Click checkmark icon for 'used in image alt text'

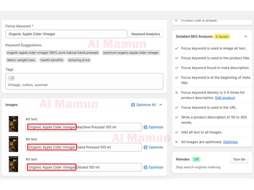(x=177, y=48)
